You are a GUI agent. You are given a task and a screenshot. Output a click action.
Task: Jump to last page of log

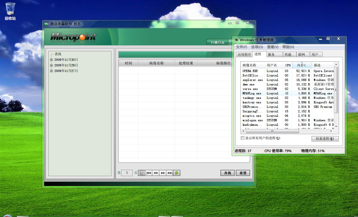[170, 173]
